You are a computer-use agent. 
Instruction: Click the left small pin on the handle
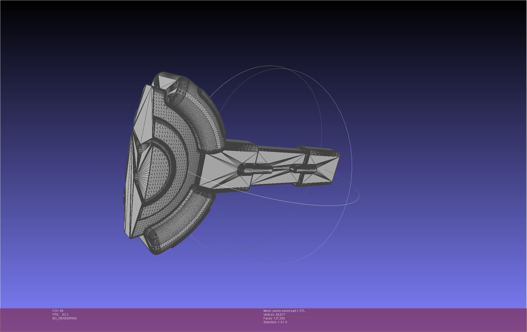click(x=255, y=169)
